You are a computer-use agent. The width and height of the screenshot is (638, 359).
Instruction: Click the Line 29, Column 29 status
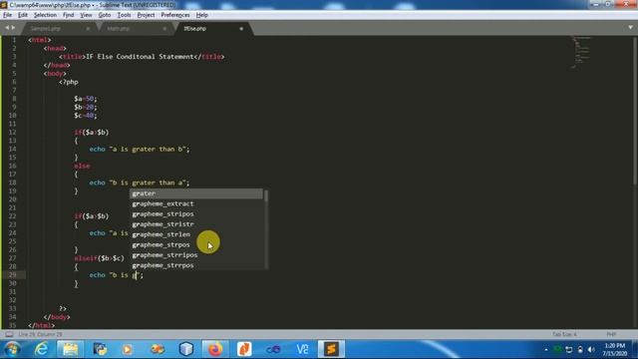pyautogui.click(x=40, y=335)
